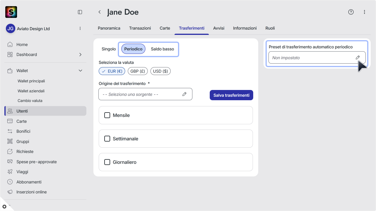This screenshot has height=211, width=376.
Task: Click the Gruppi icon in sidebar
Action: click(10, 142)
